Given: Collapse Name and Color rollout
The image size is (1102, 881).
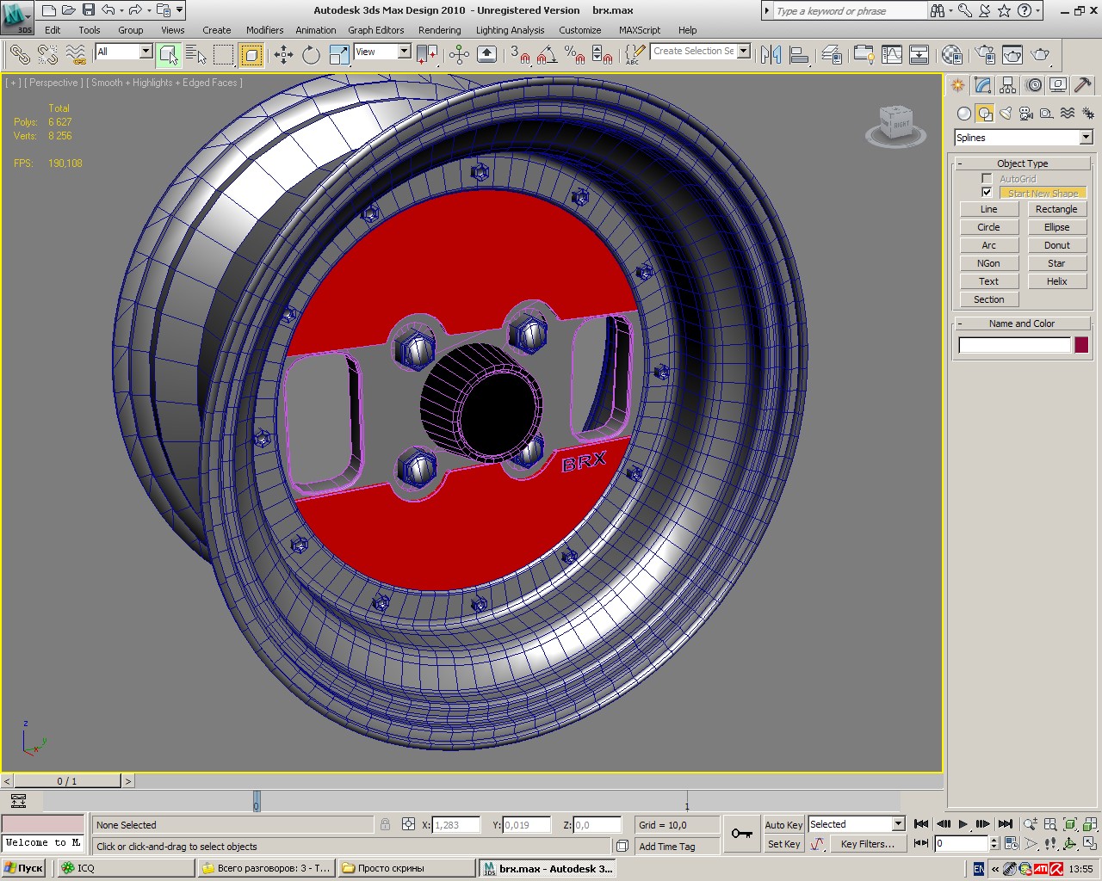Looking at the screenshot, I should coord(1022,323).
